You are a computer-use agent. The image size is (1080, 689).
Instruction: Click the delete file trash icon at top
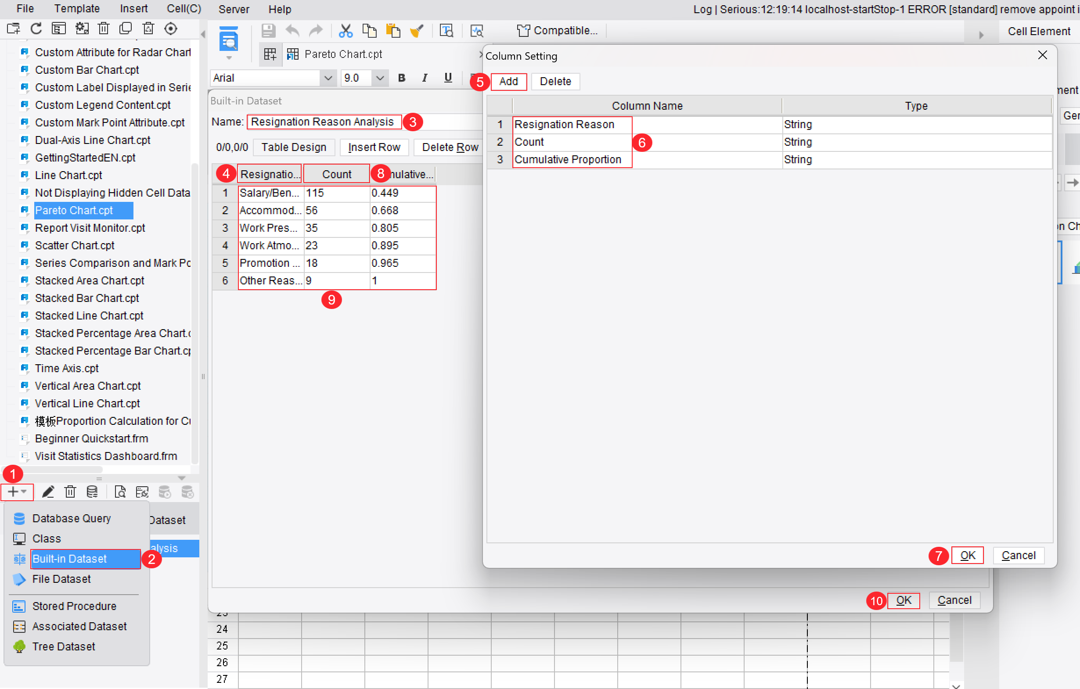[104, 29]
